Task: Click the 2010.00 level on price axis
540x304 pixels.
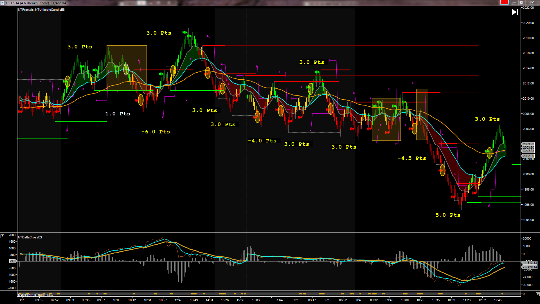Action: point(528,99)
